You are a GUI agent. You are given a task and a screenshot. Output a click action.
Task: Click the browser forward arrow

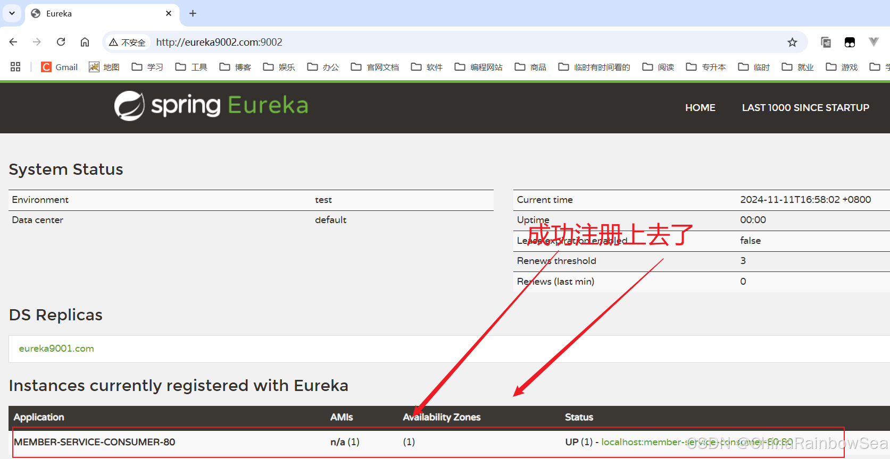[37, 42]
